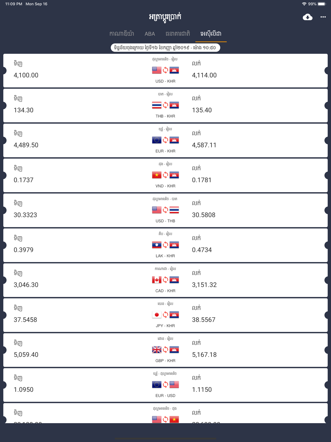
Task: Tap the 5,167.18 sell rate for GBP - KHR
Action: [x=204, y=355]
